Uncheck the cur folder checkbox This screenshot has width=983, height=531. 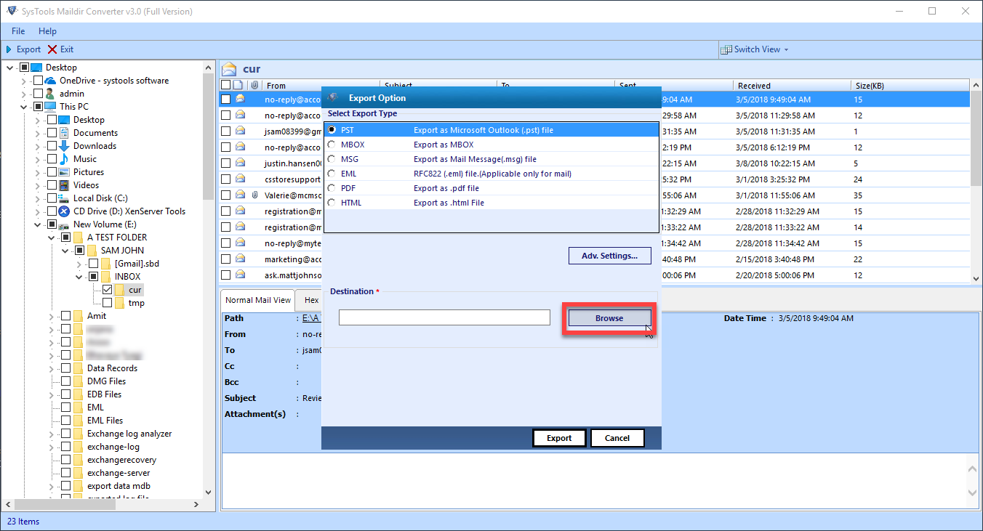click(107, 290)
